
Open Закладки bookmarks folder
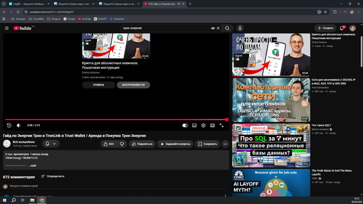18,19
